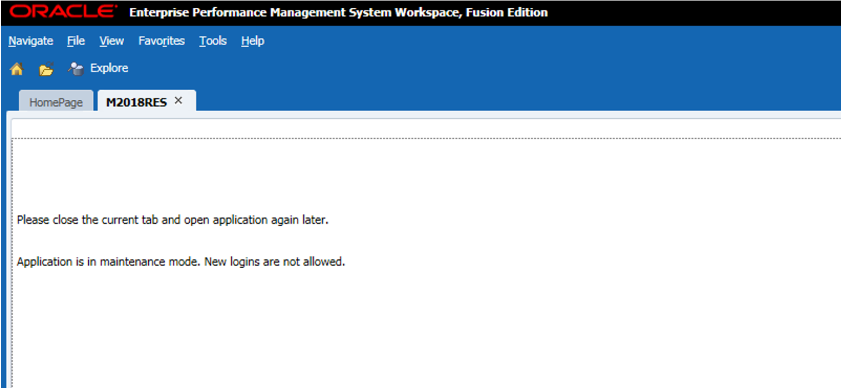Expand the Favorites menu
The width and height of the screenshot is (841, 389).
click(x=161, y=41)
